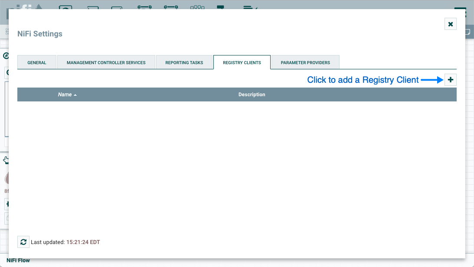The width and height of the screenshot is (474, 267).
Task: Show the Parameter Providers tab
Action: [x=305, y=62]
